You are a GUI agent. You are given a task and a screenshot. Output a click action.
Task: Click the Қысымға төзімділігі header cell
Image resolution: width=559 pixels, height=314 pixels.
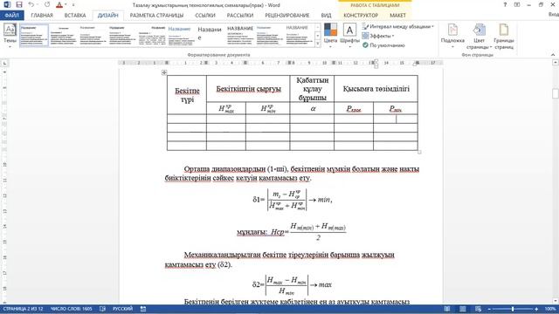[376, 89]
